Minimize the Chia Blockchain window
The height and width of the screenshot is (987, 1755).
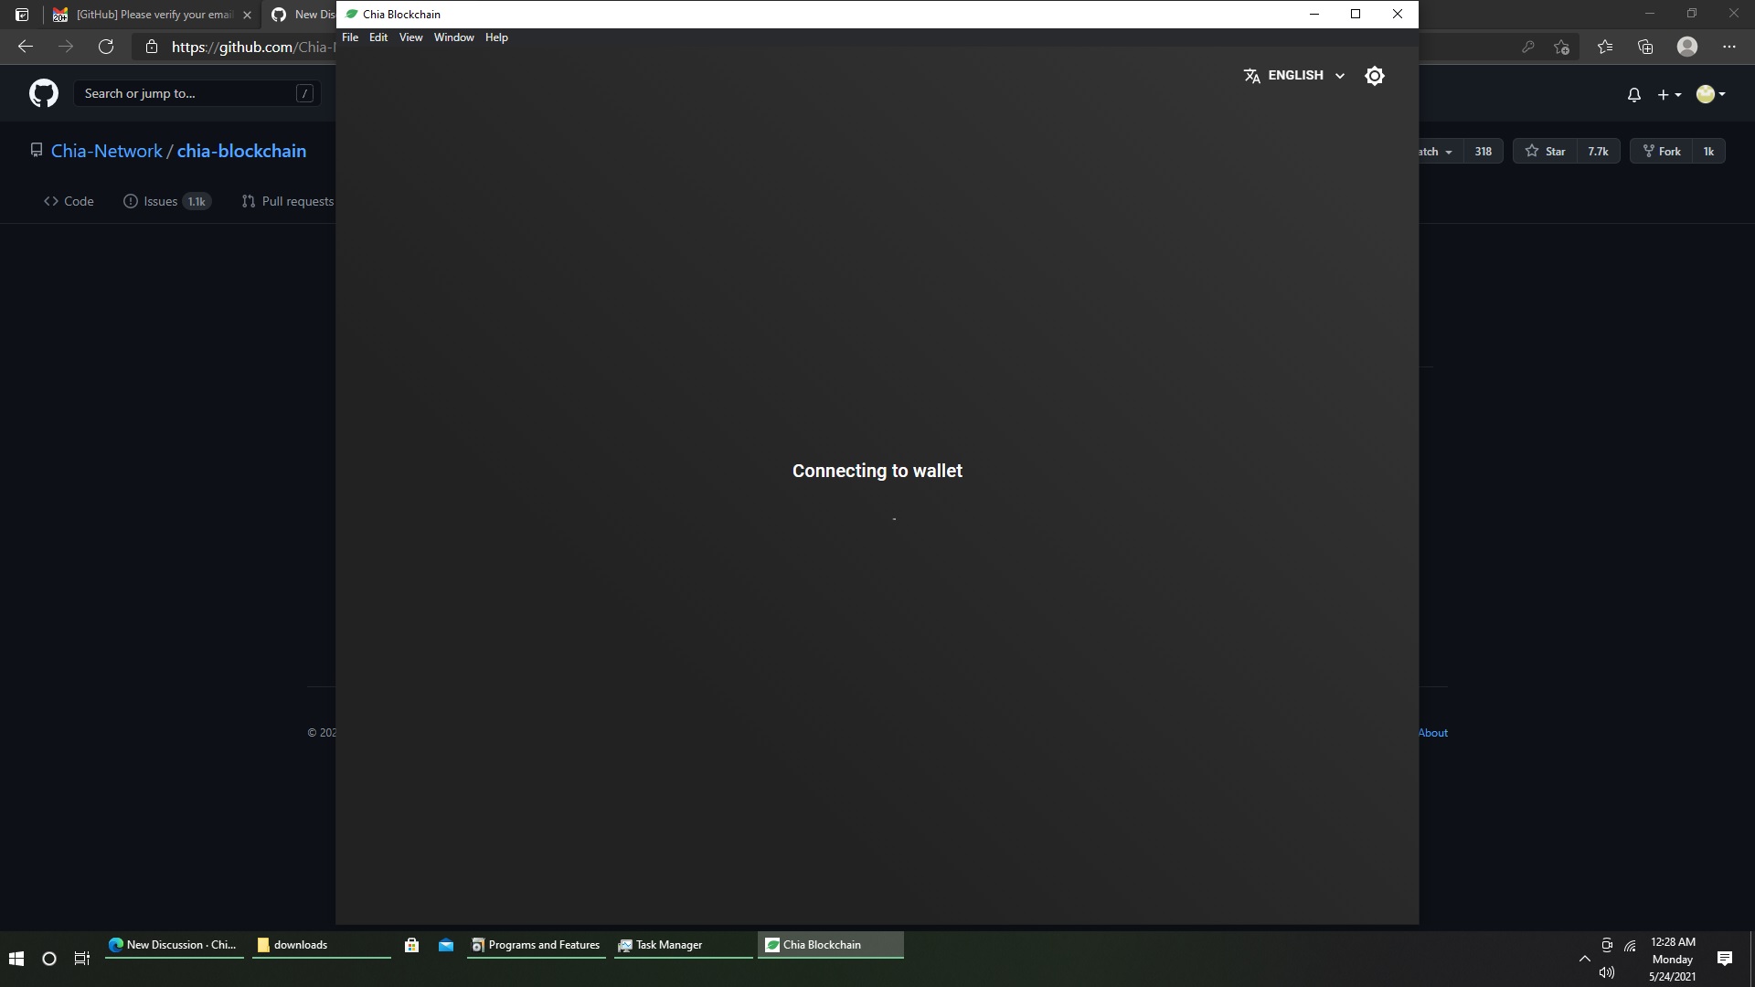pos(1314,14)
